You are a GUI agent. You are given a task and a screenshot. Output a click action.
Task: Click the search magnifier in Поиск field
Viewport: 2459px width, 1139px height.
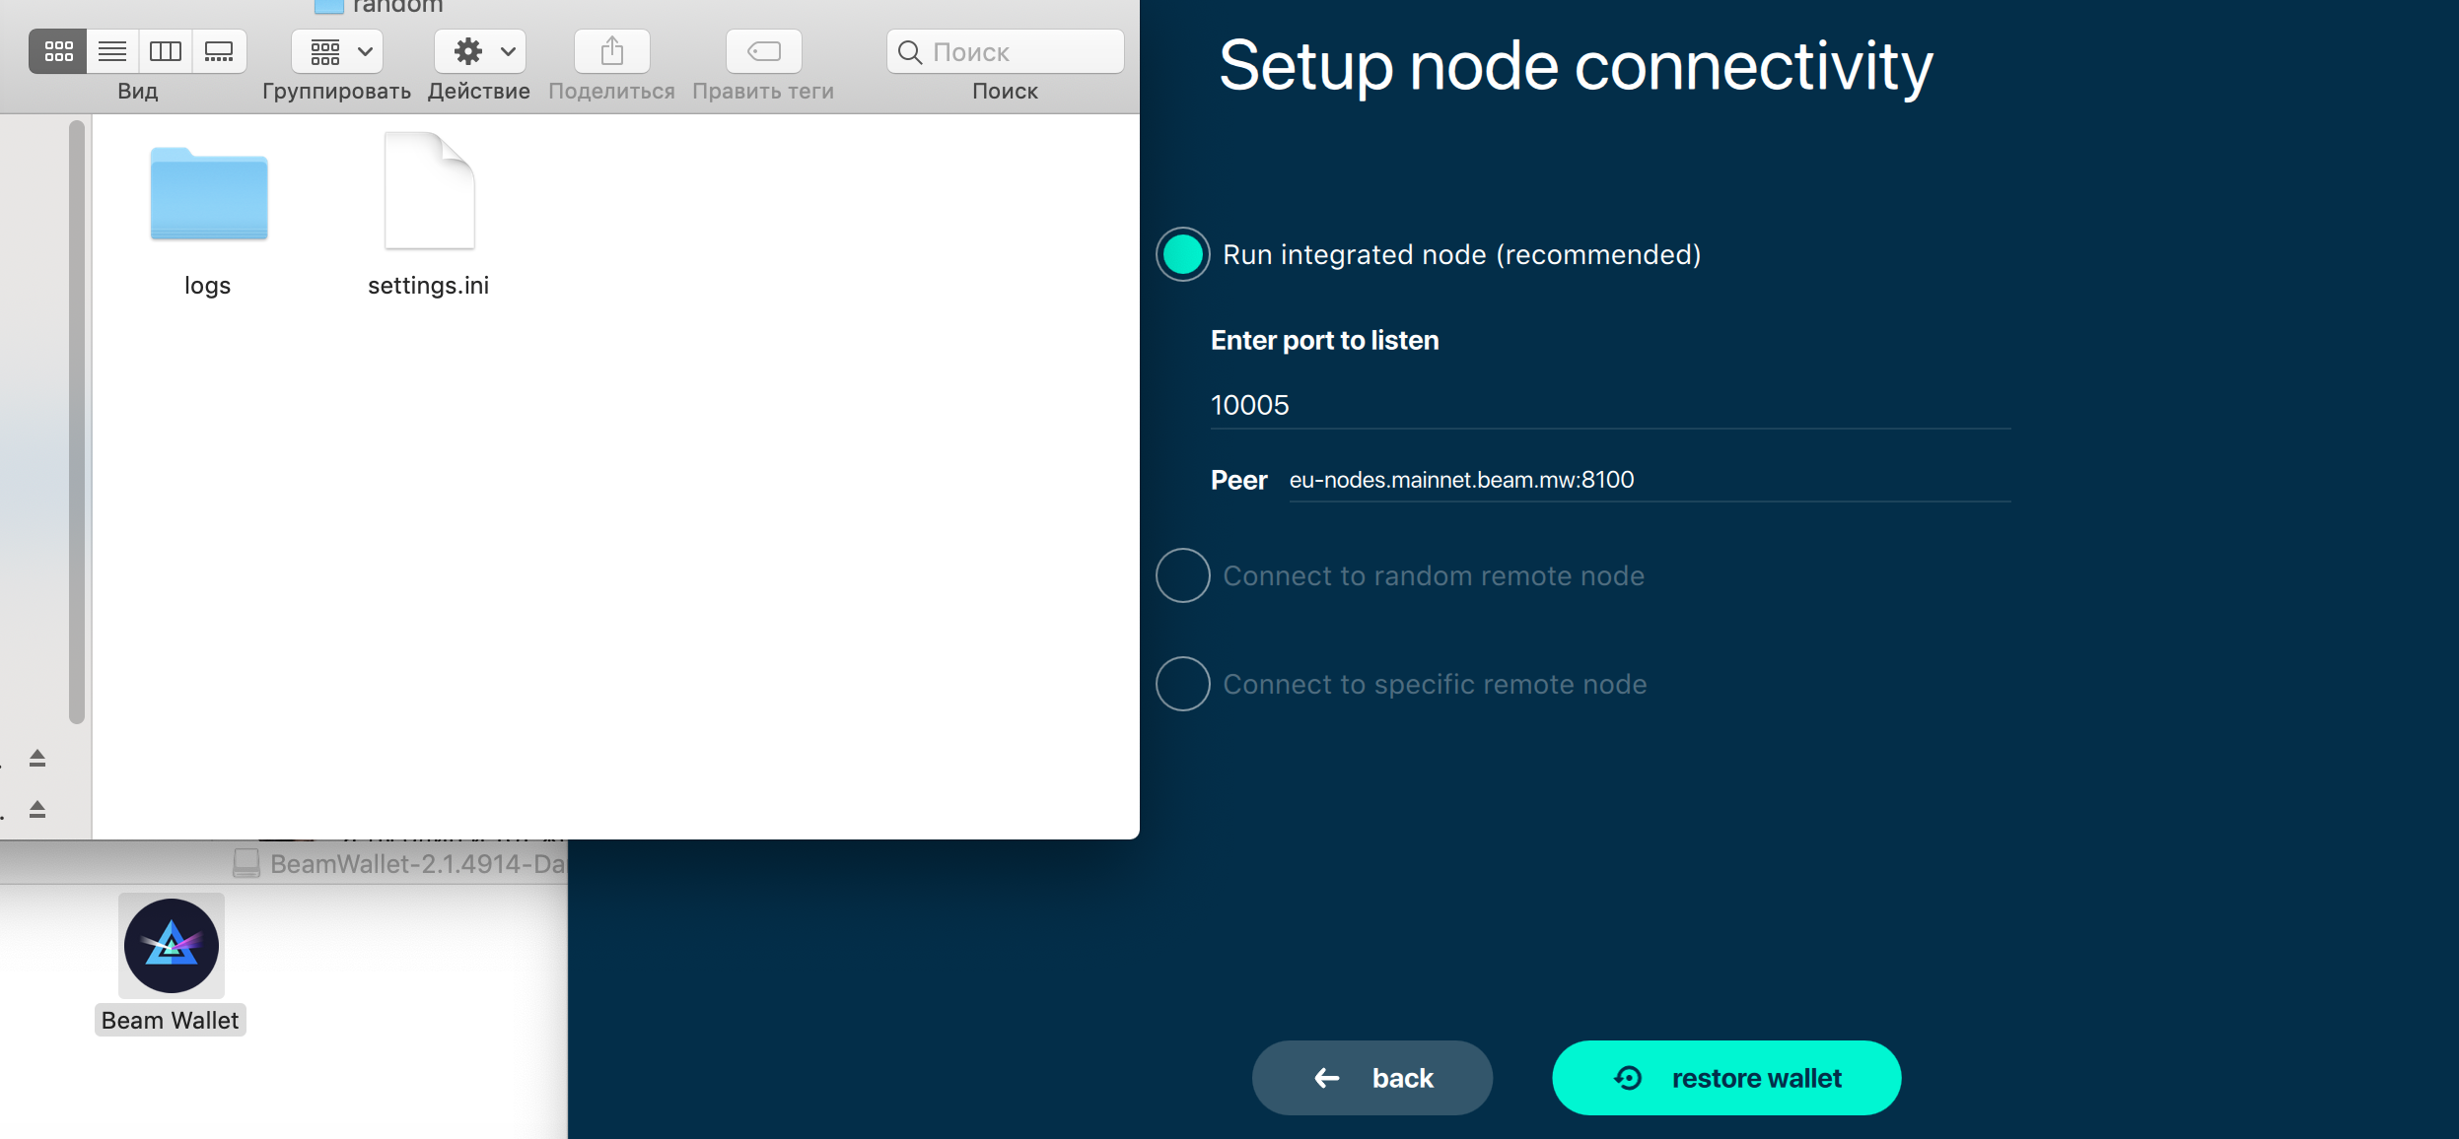(x=909, y=51)
